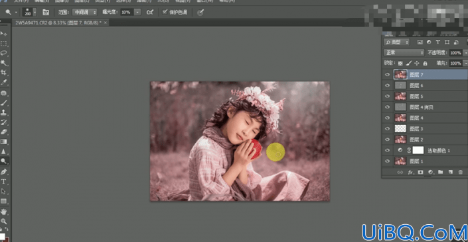Enable airbrush mode in options bar
This screenshot has height=242, width=468.
click(x=150, y=12)
